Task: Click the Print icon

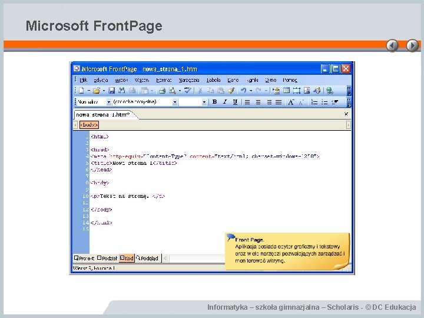Action: coord(162,91)
